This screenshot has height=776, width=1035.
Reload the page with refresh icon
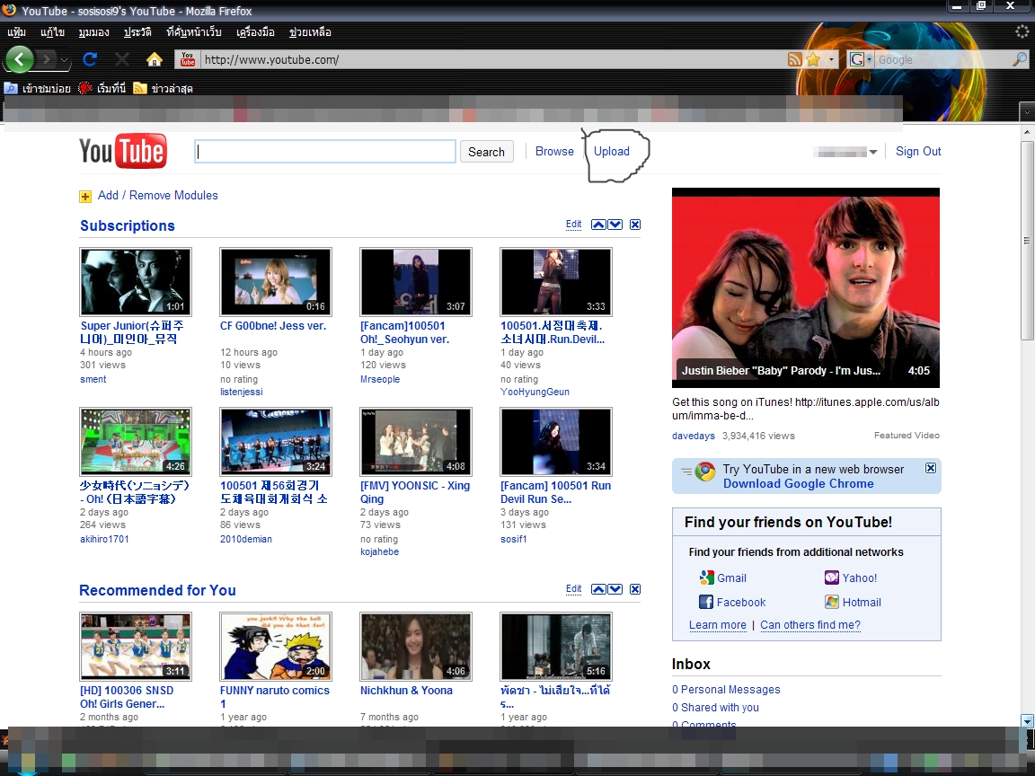(x=90, y=59)
